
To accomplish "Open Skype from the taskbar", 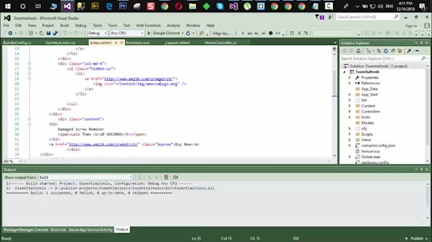I will point(220,6).
